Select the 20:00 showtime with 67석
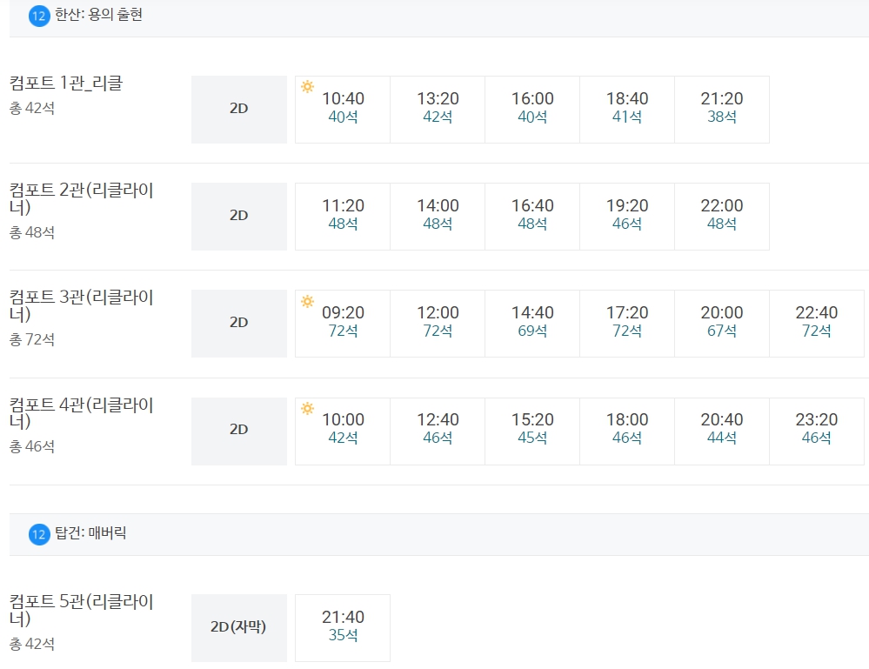 click(722, 324)
